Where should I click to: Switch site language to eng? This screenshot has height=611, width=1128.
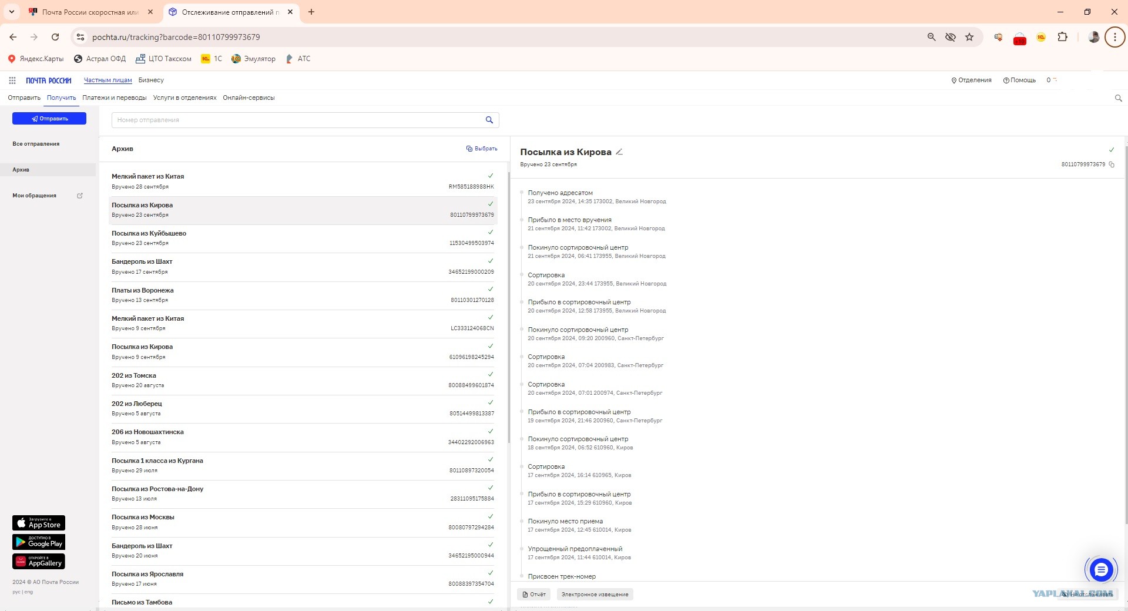coord(29,592)
